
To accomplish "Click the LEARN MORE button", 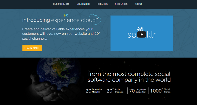I will 32,48.
